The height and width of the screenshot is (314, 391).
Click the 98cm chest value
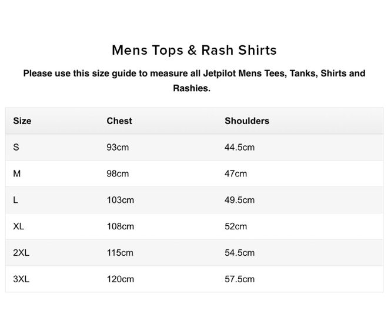[118, 173]
